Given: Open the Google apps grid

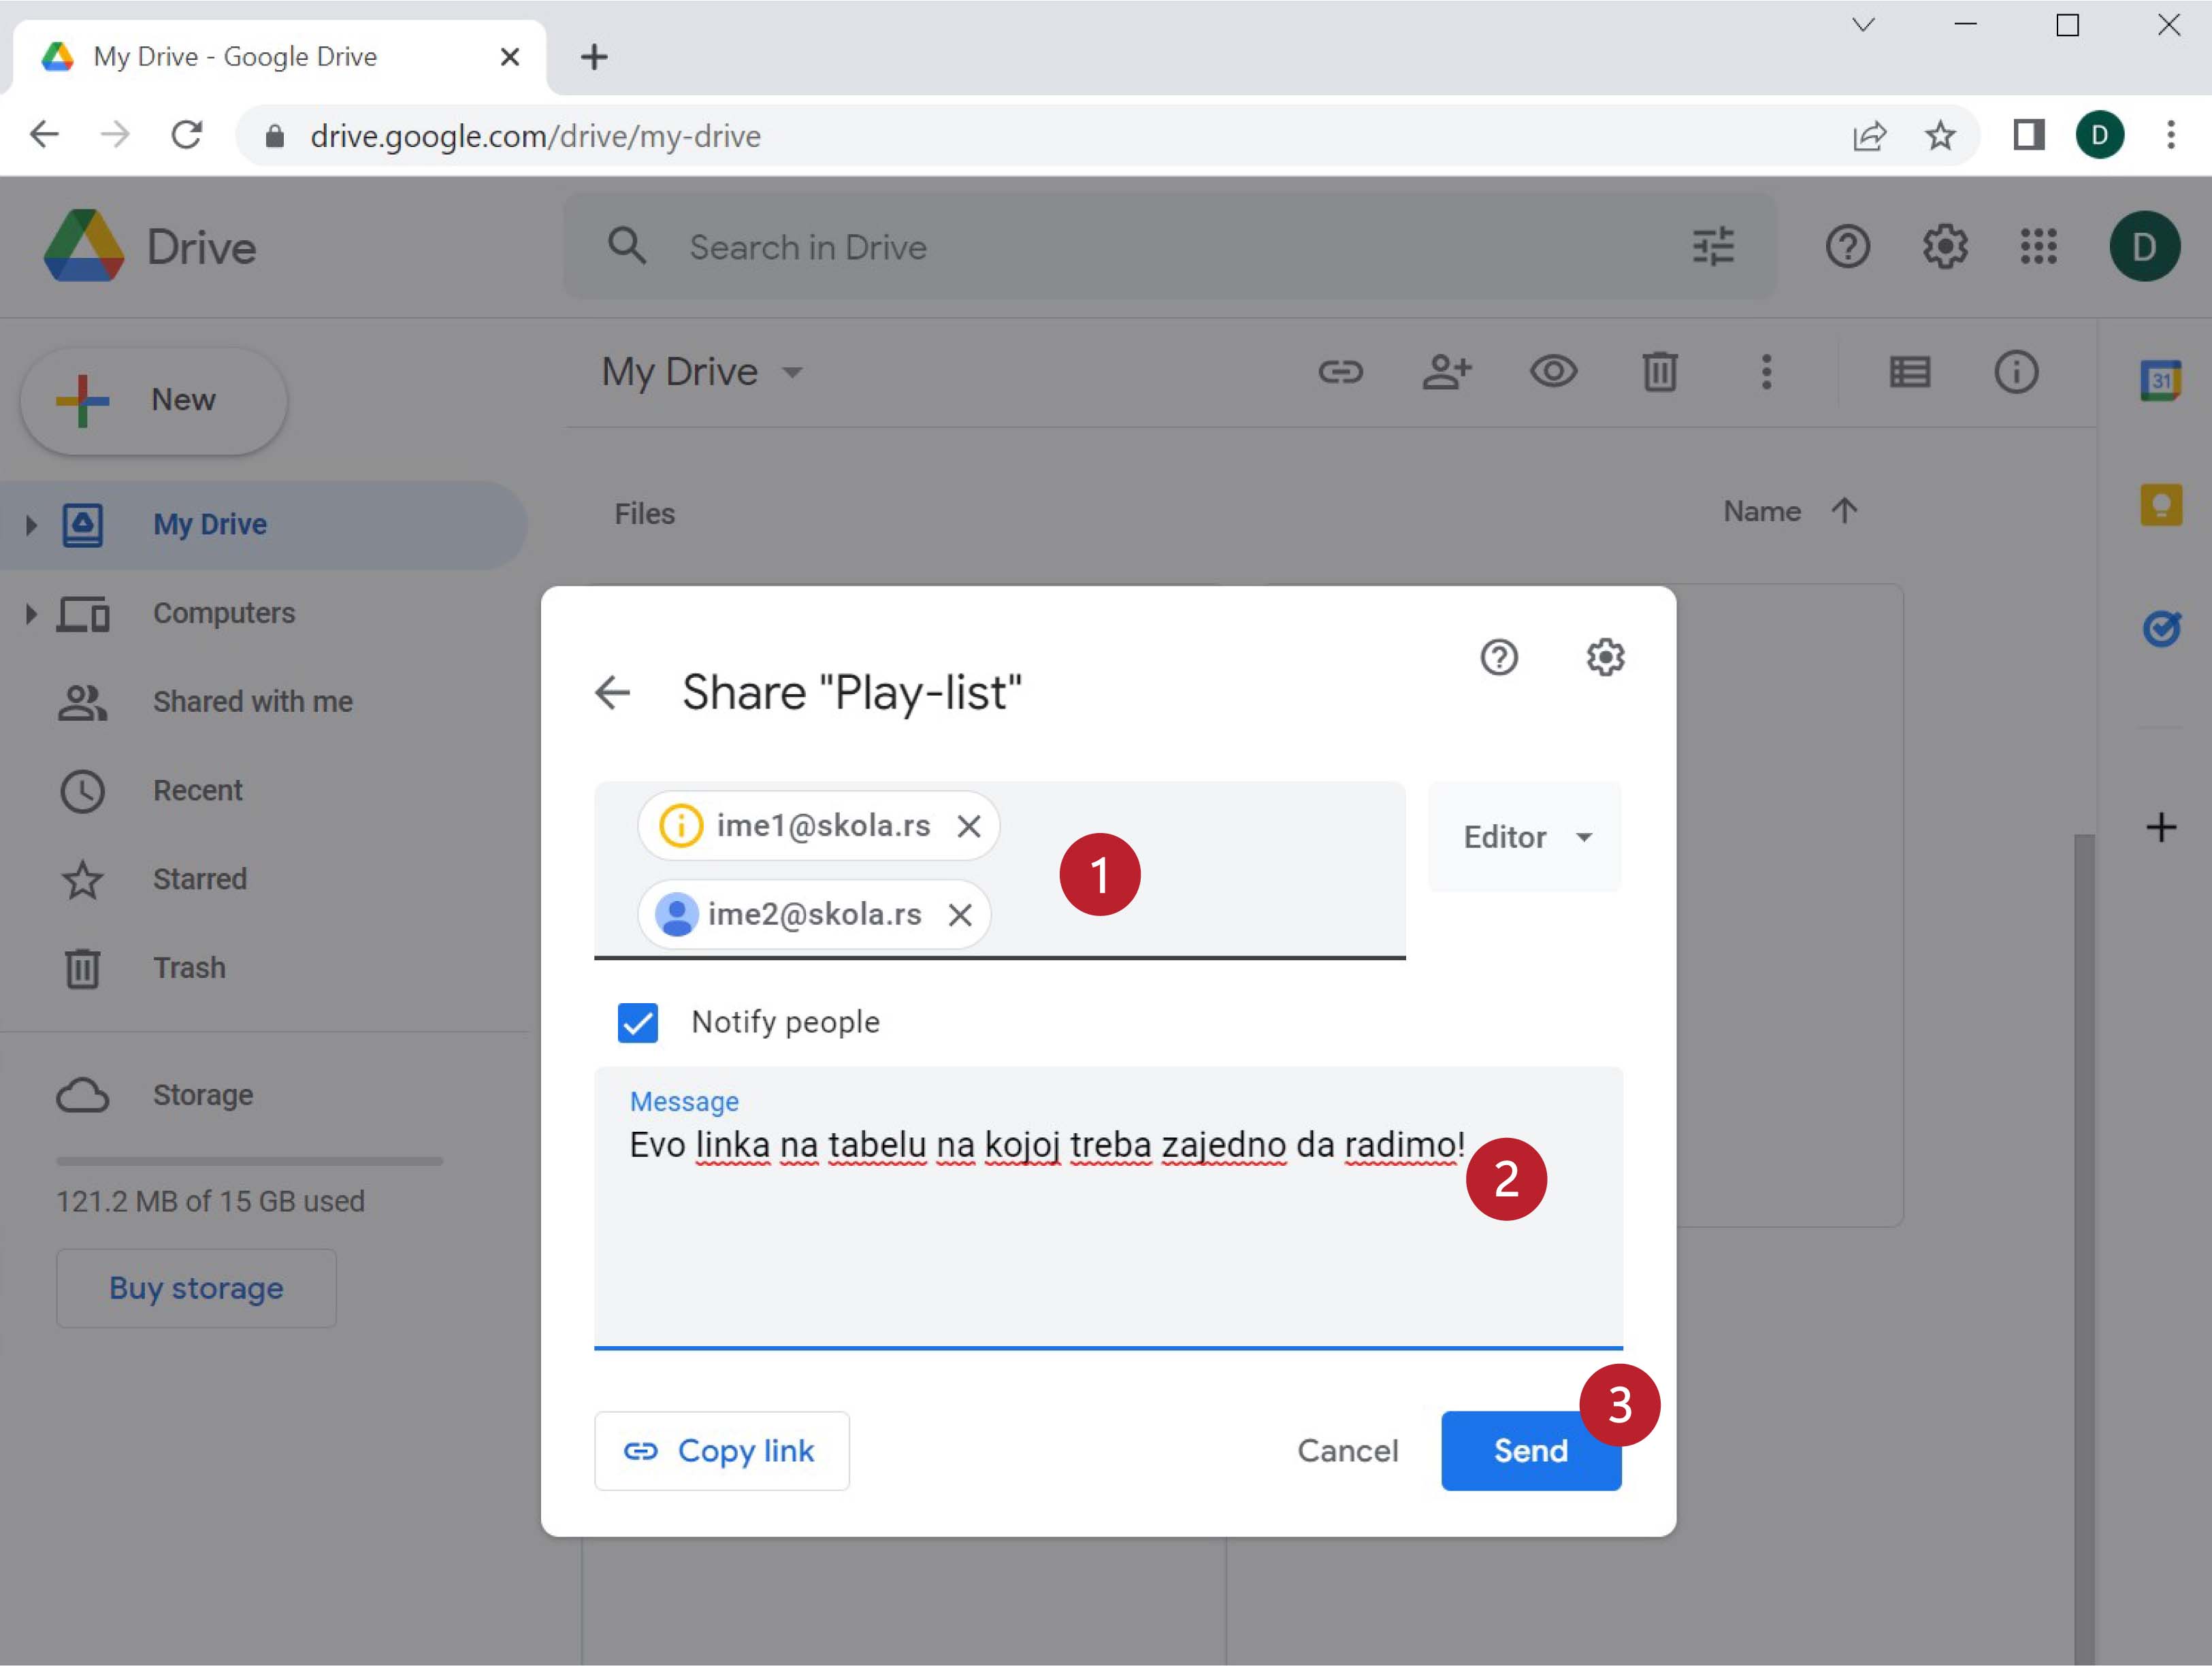Looking at the screenshot, I should pos(2038,247).
